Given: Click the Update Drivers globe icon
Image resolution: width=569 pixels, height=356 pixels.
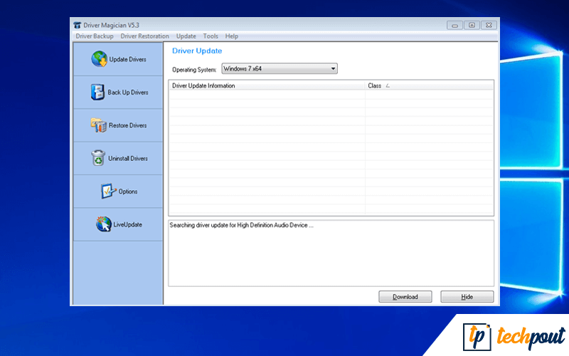Looking at the screenshot, I should pos(99,59).
